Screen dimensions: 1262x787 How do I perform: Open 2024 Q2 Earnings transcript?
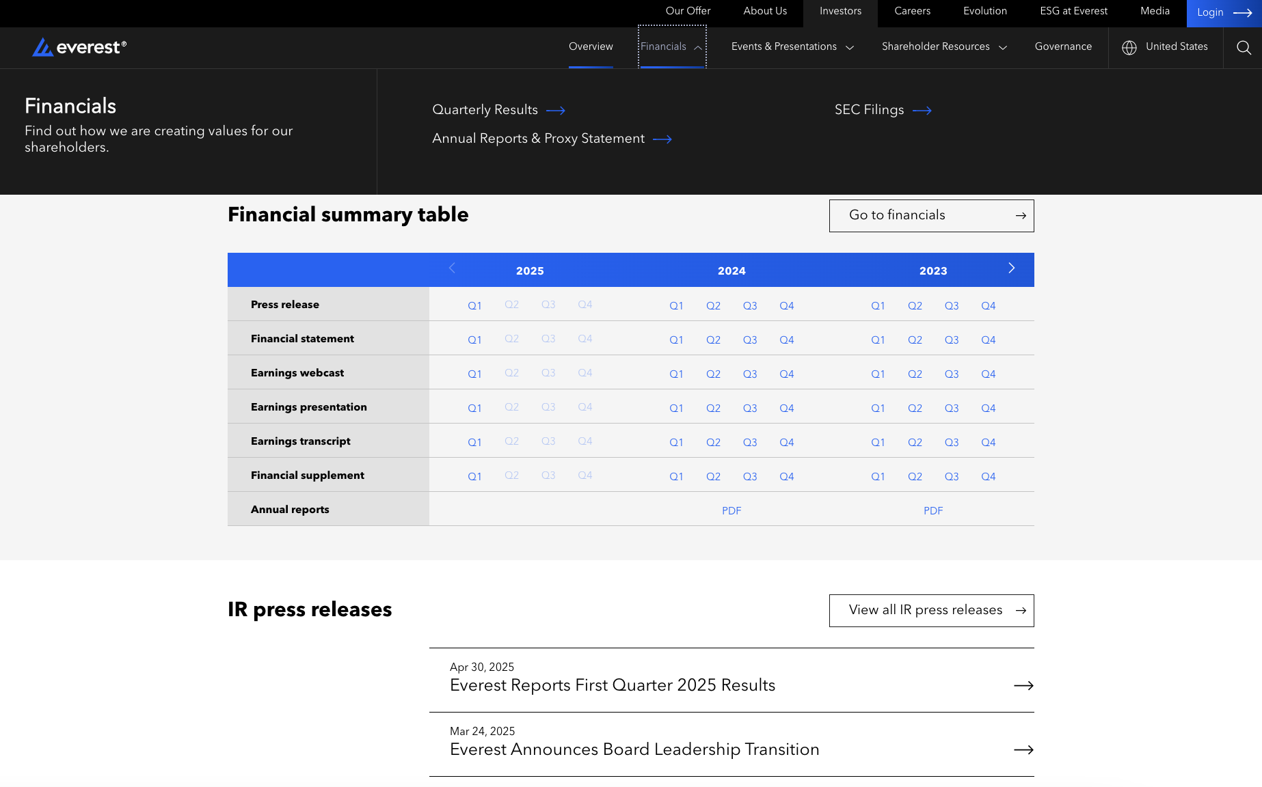(x=713, y=443)
